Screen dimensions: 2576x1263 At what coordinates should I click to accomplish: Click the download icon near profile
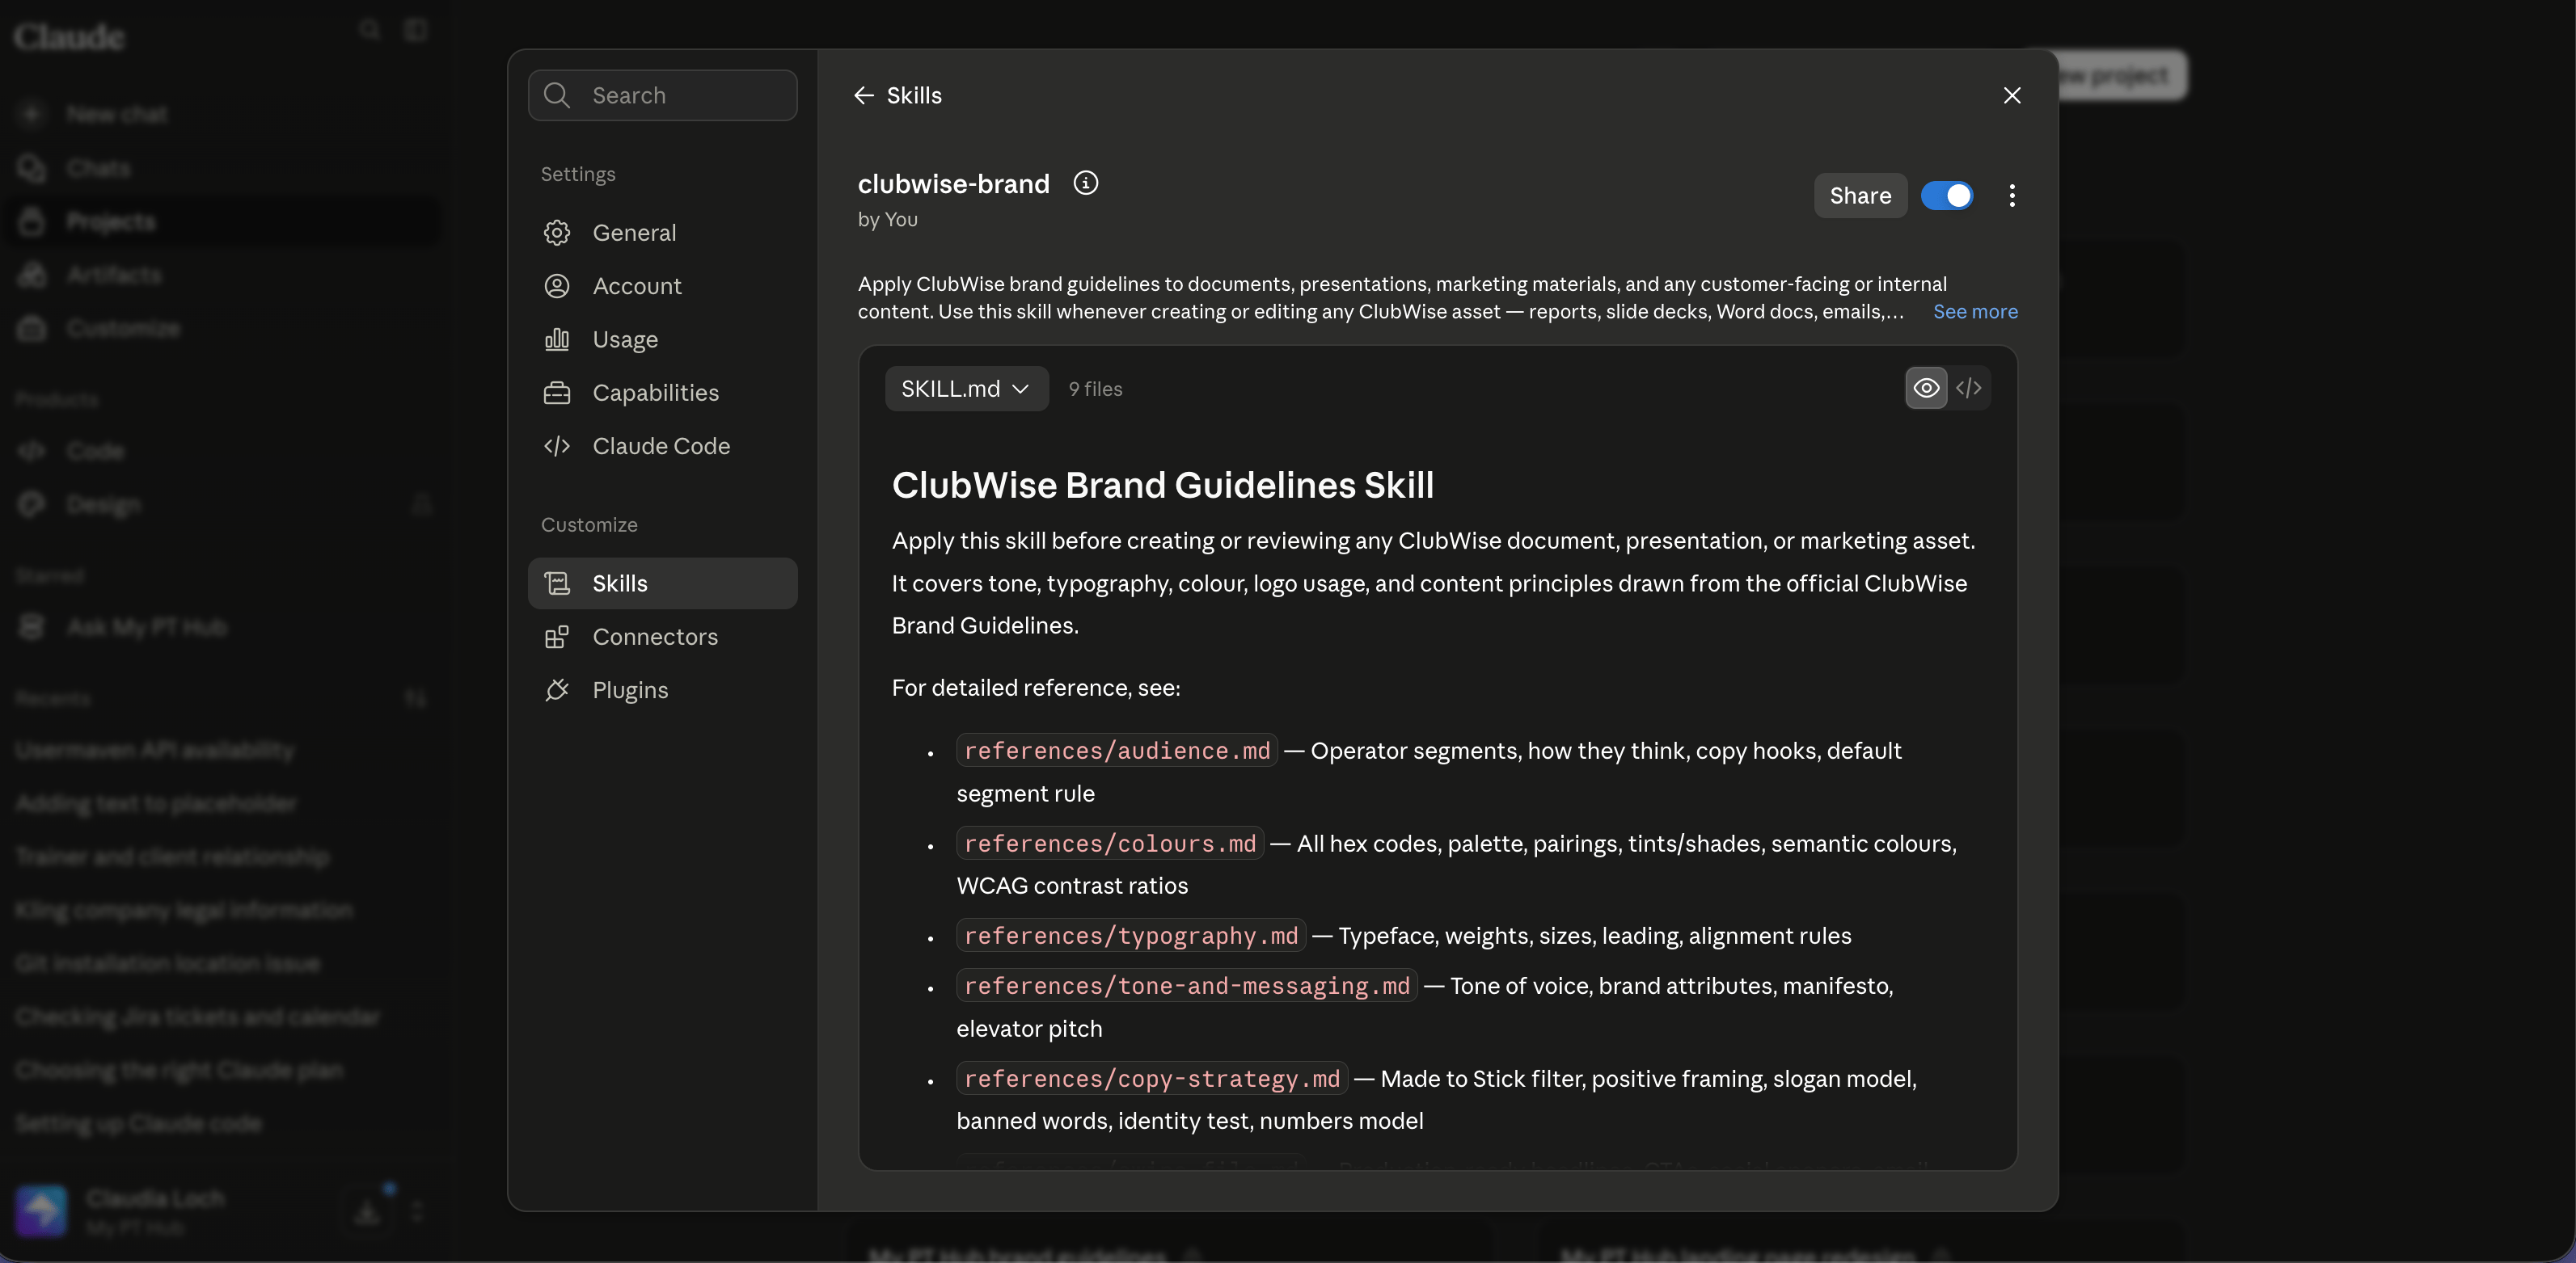pyautogui.click(x=368, y=1212)
